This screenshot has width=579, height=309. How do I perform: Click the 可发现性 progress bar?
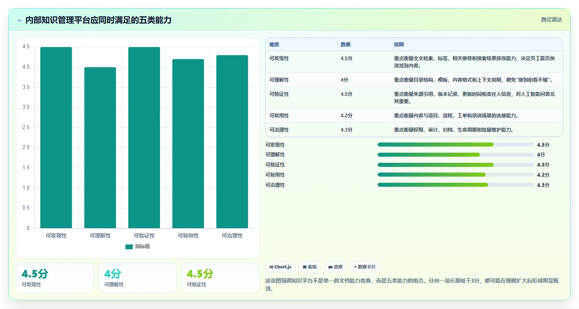(456, 145)
